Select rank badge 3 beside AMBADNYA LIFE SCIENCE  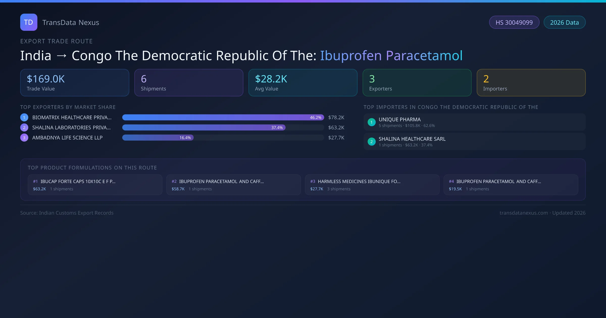click(x=24, y=138)
